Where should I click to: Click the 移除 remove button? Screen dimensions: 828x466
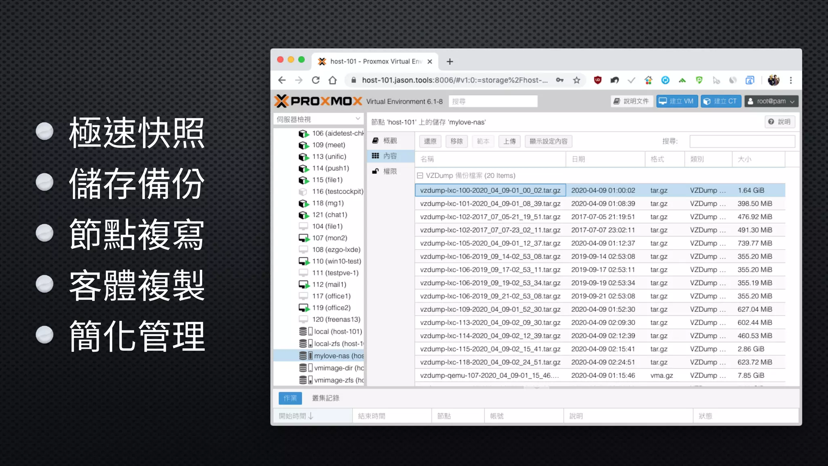(x=456, y=141)
